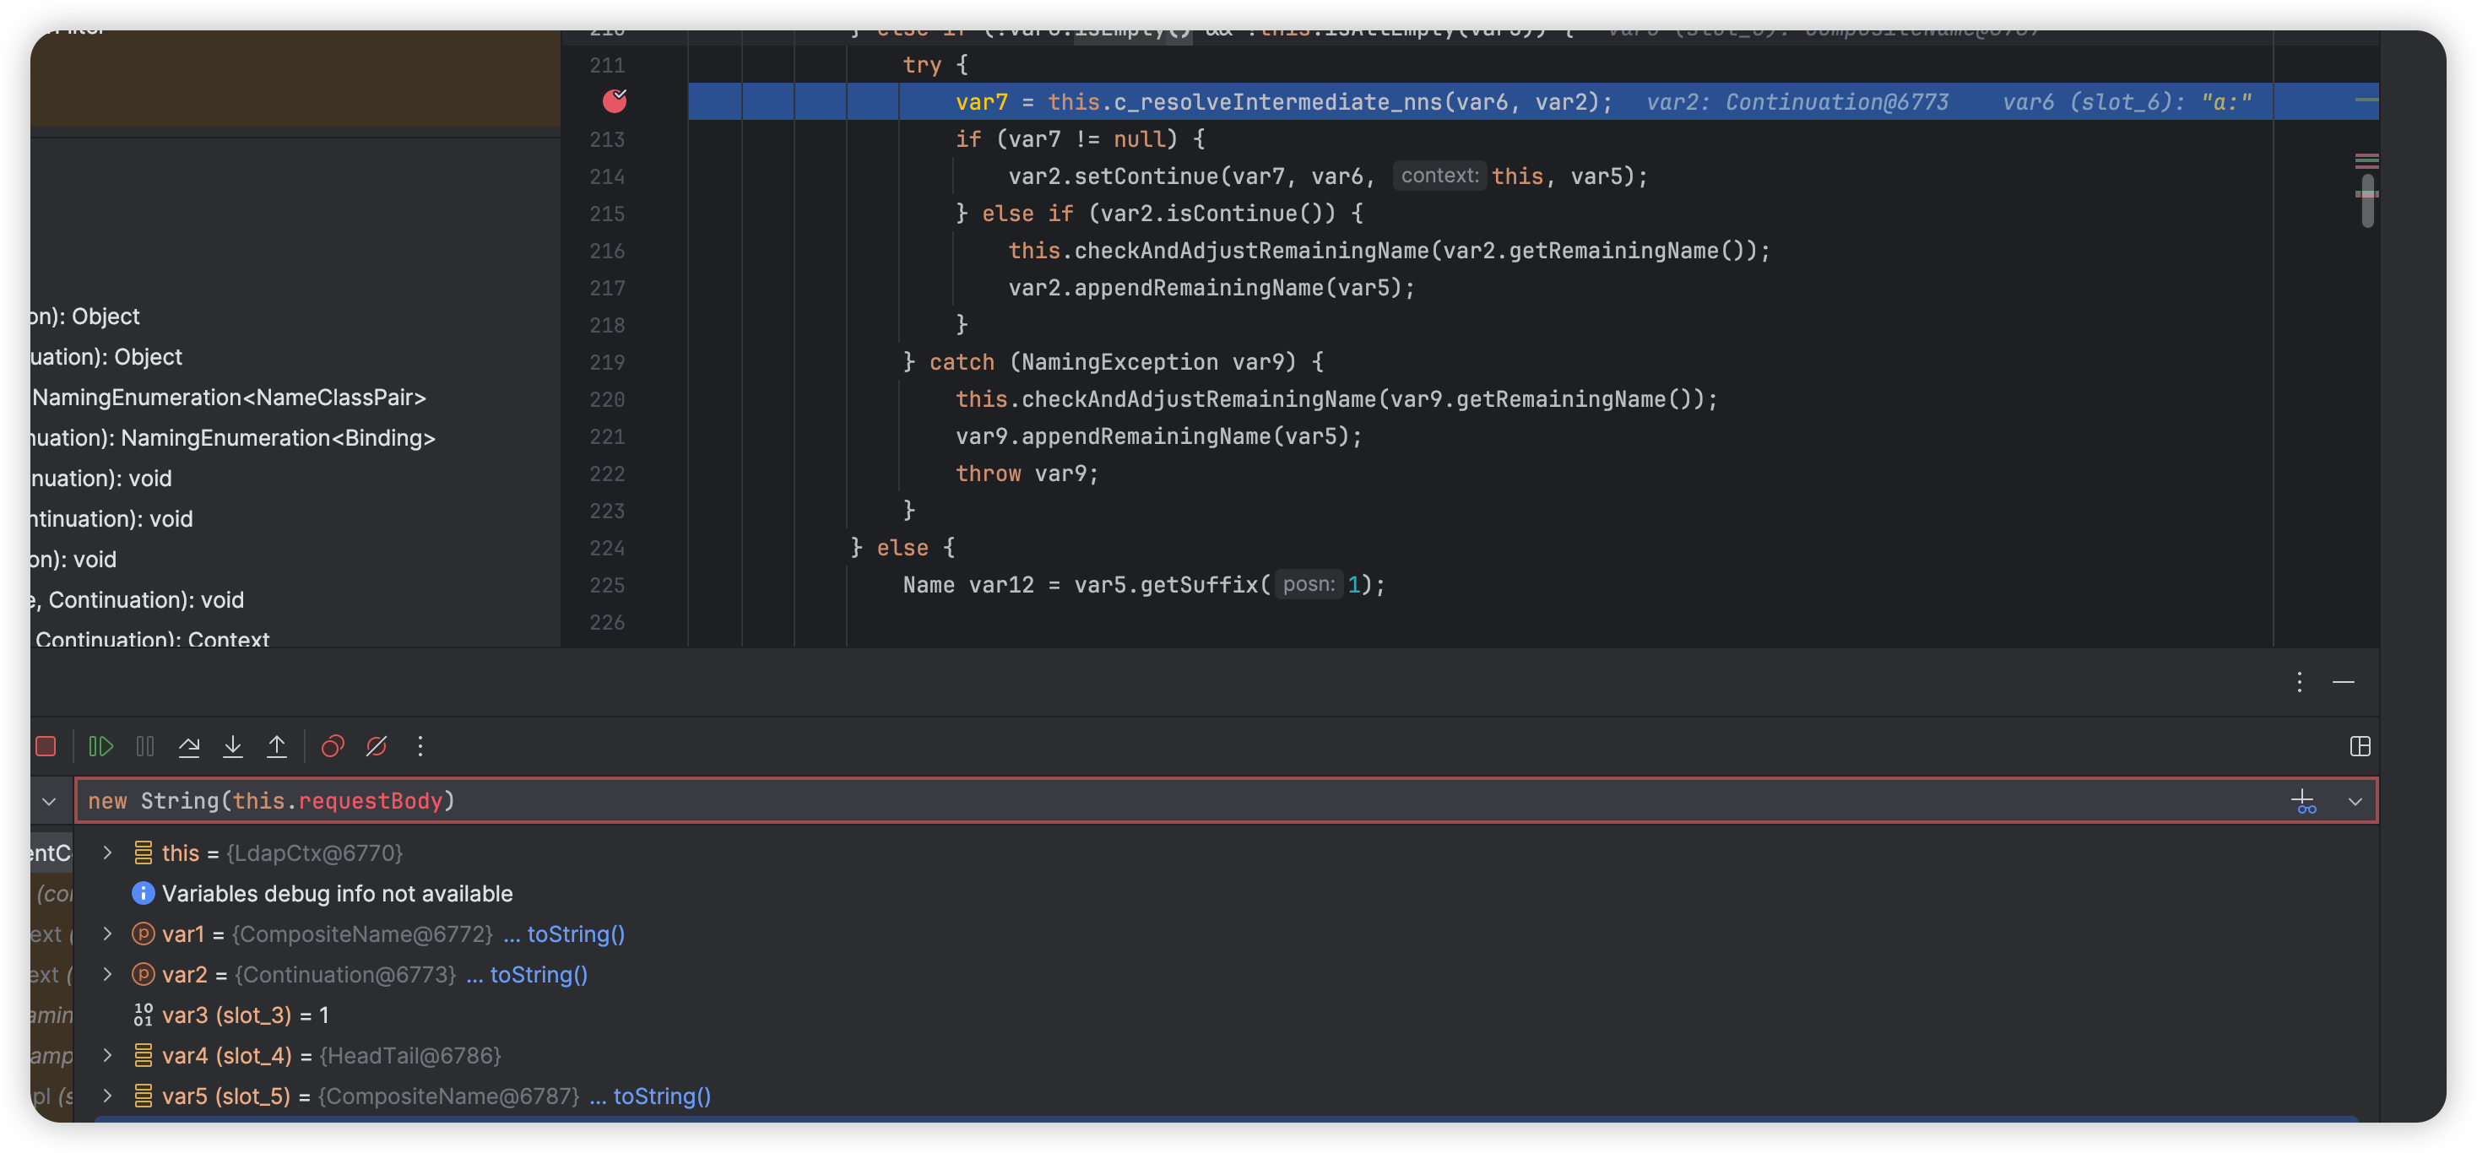Expand var2 Continuation variable
The width and height of the screenshot is (2477, 1153).
[x=106, y=973]
